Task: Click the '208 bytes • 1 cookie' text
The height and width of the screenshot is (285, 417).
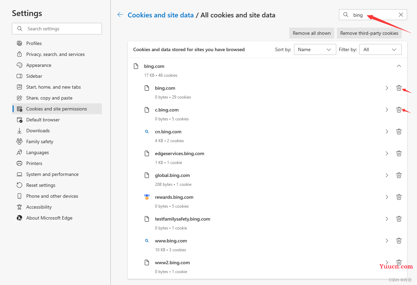Action: pyautogui.click(x=173, y=184)
